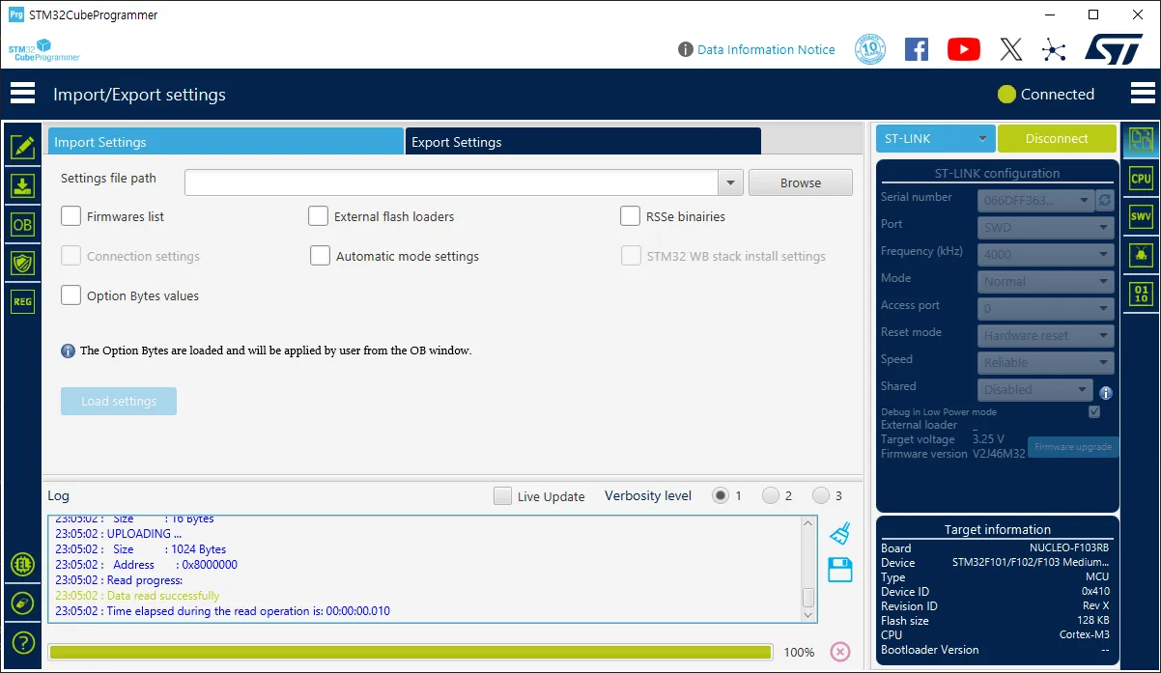Open the Mode Normal dropdown

[1046, 282]
